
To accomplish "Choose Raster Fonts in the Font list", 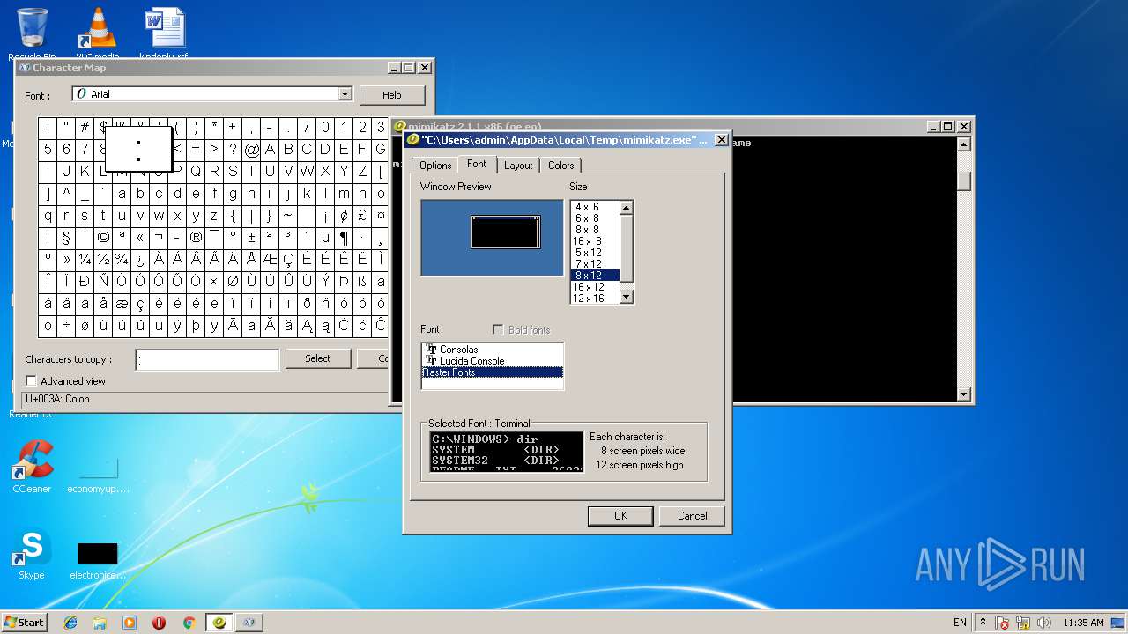I will (x=492, y=372).
